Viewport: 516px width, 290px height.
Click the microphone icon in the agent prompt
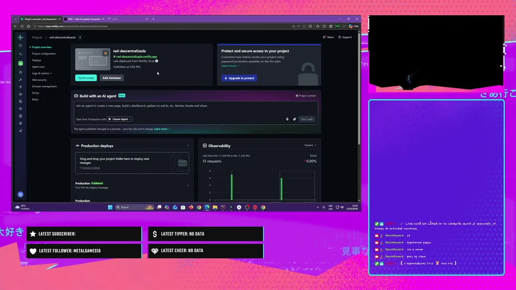287,119
